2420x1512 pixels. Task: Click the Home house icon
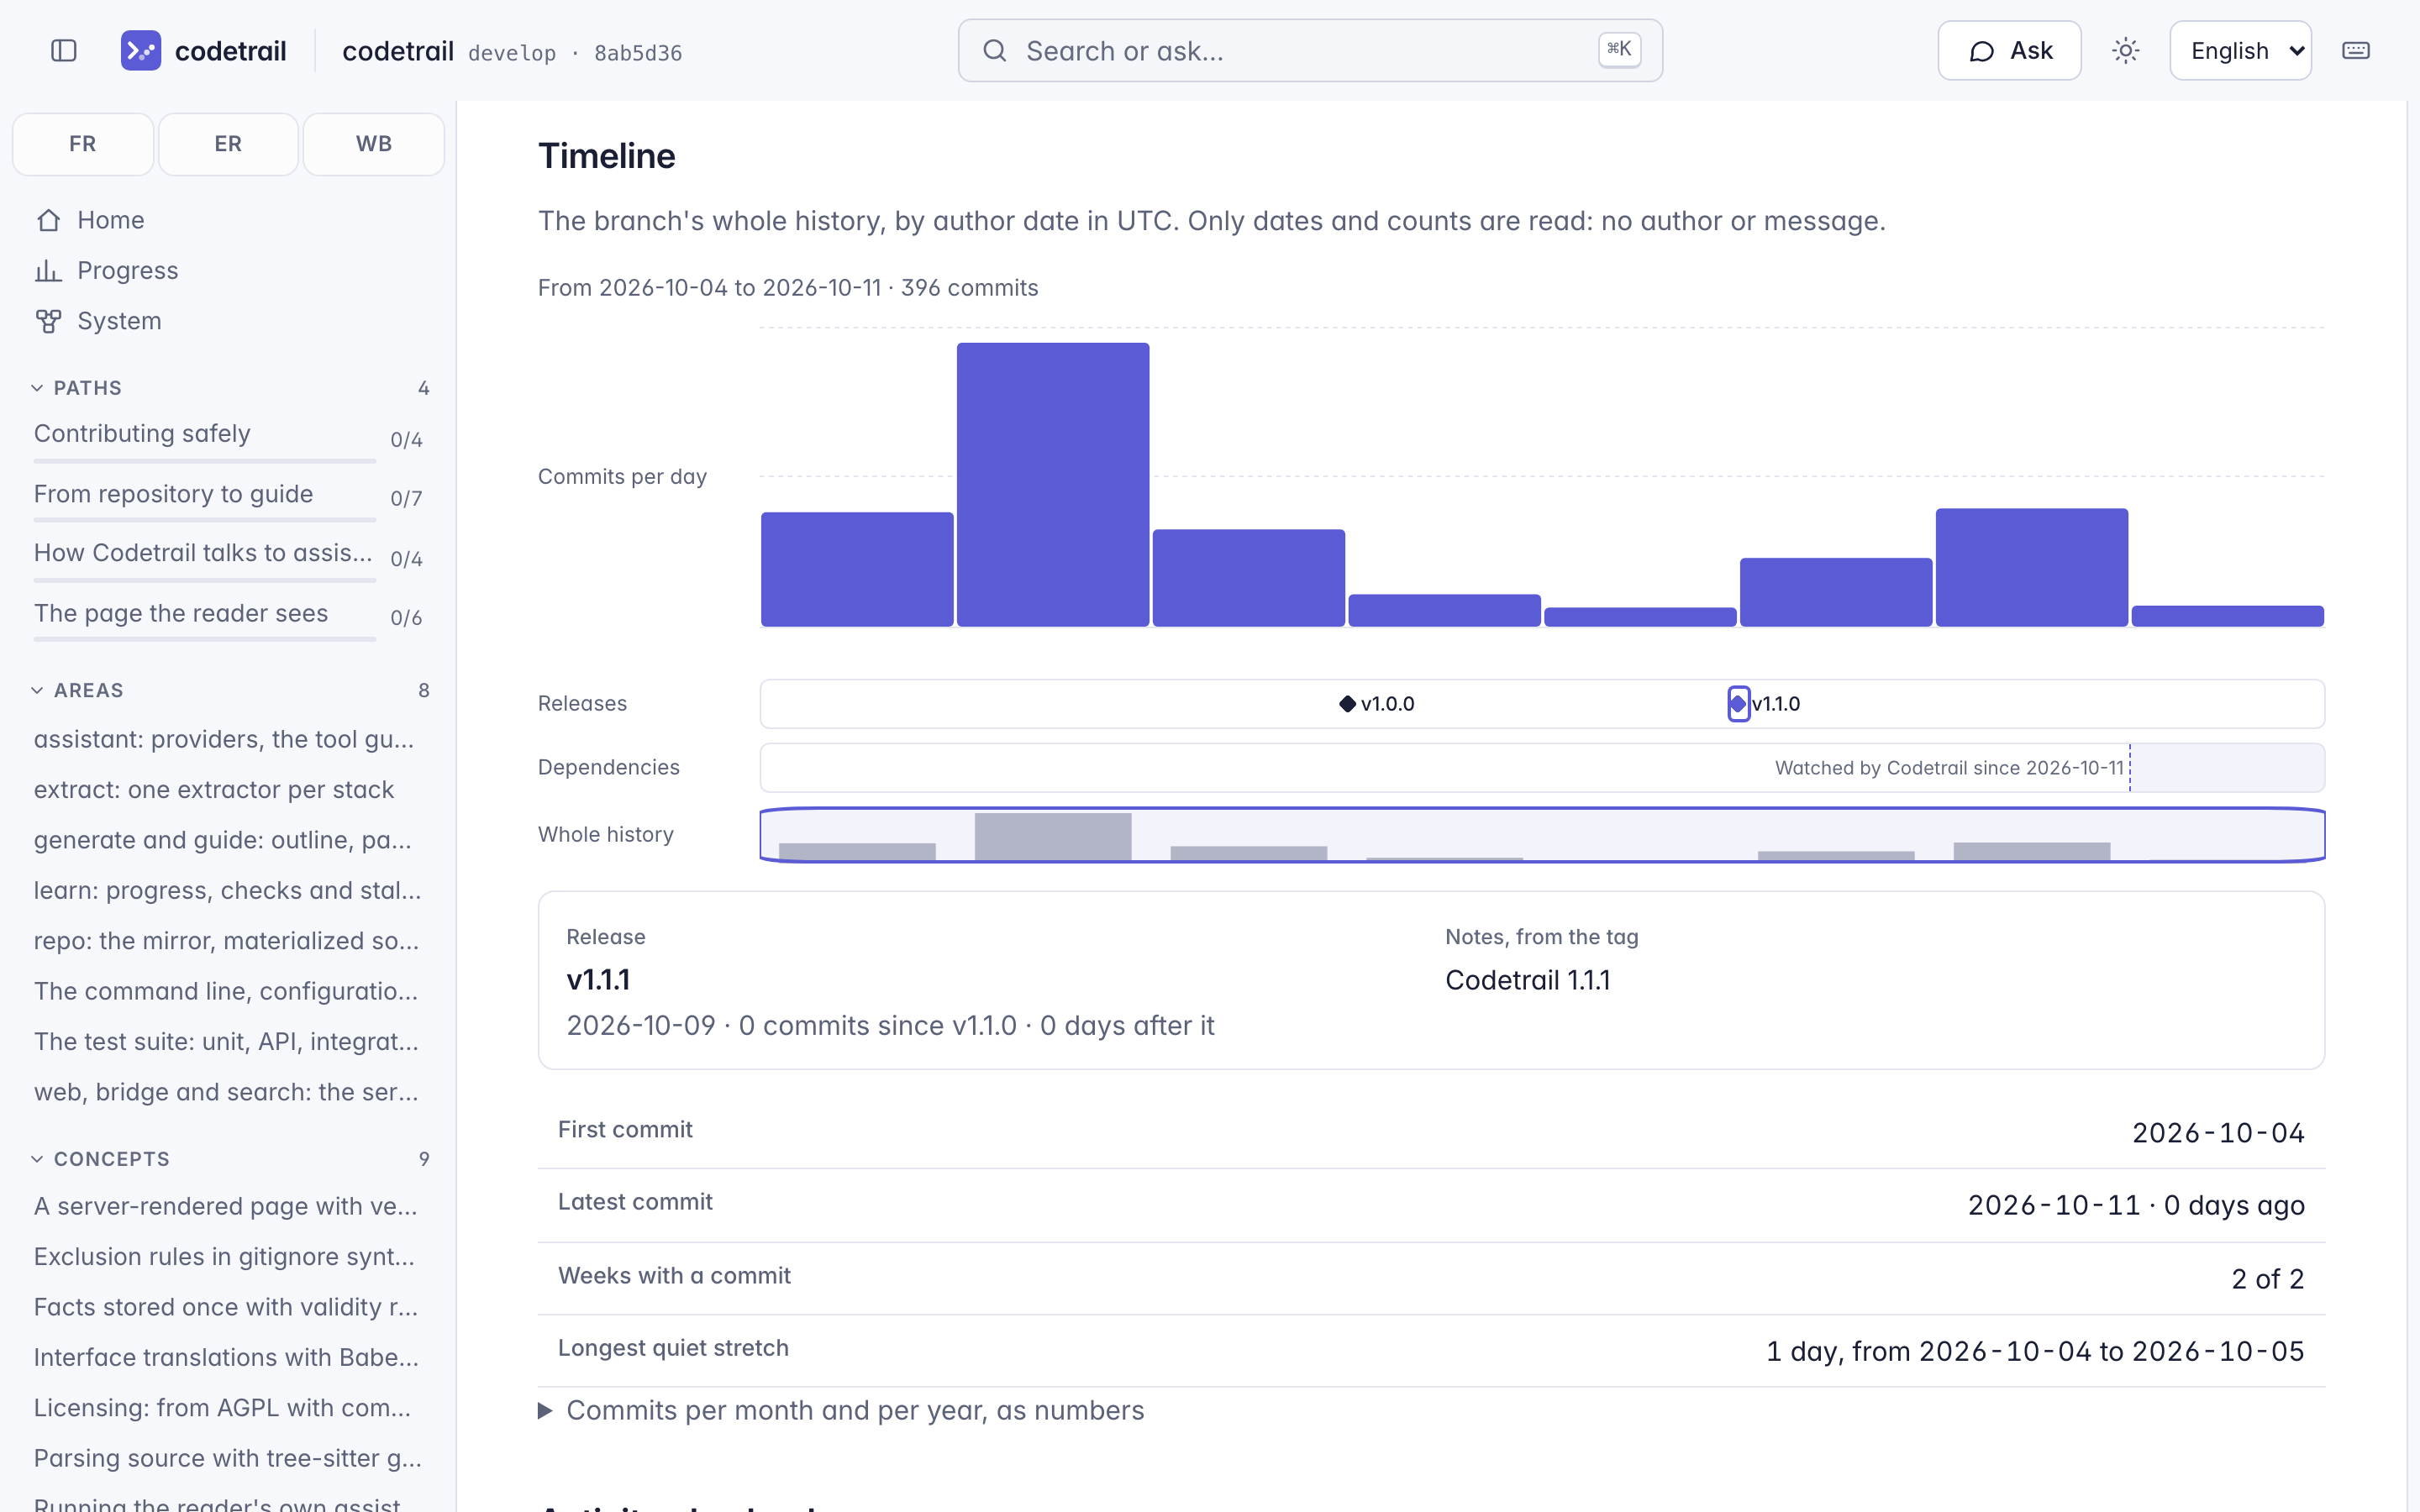pos(49,220)
